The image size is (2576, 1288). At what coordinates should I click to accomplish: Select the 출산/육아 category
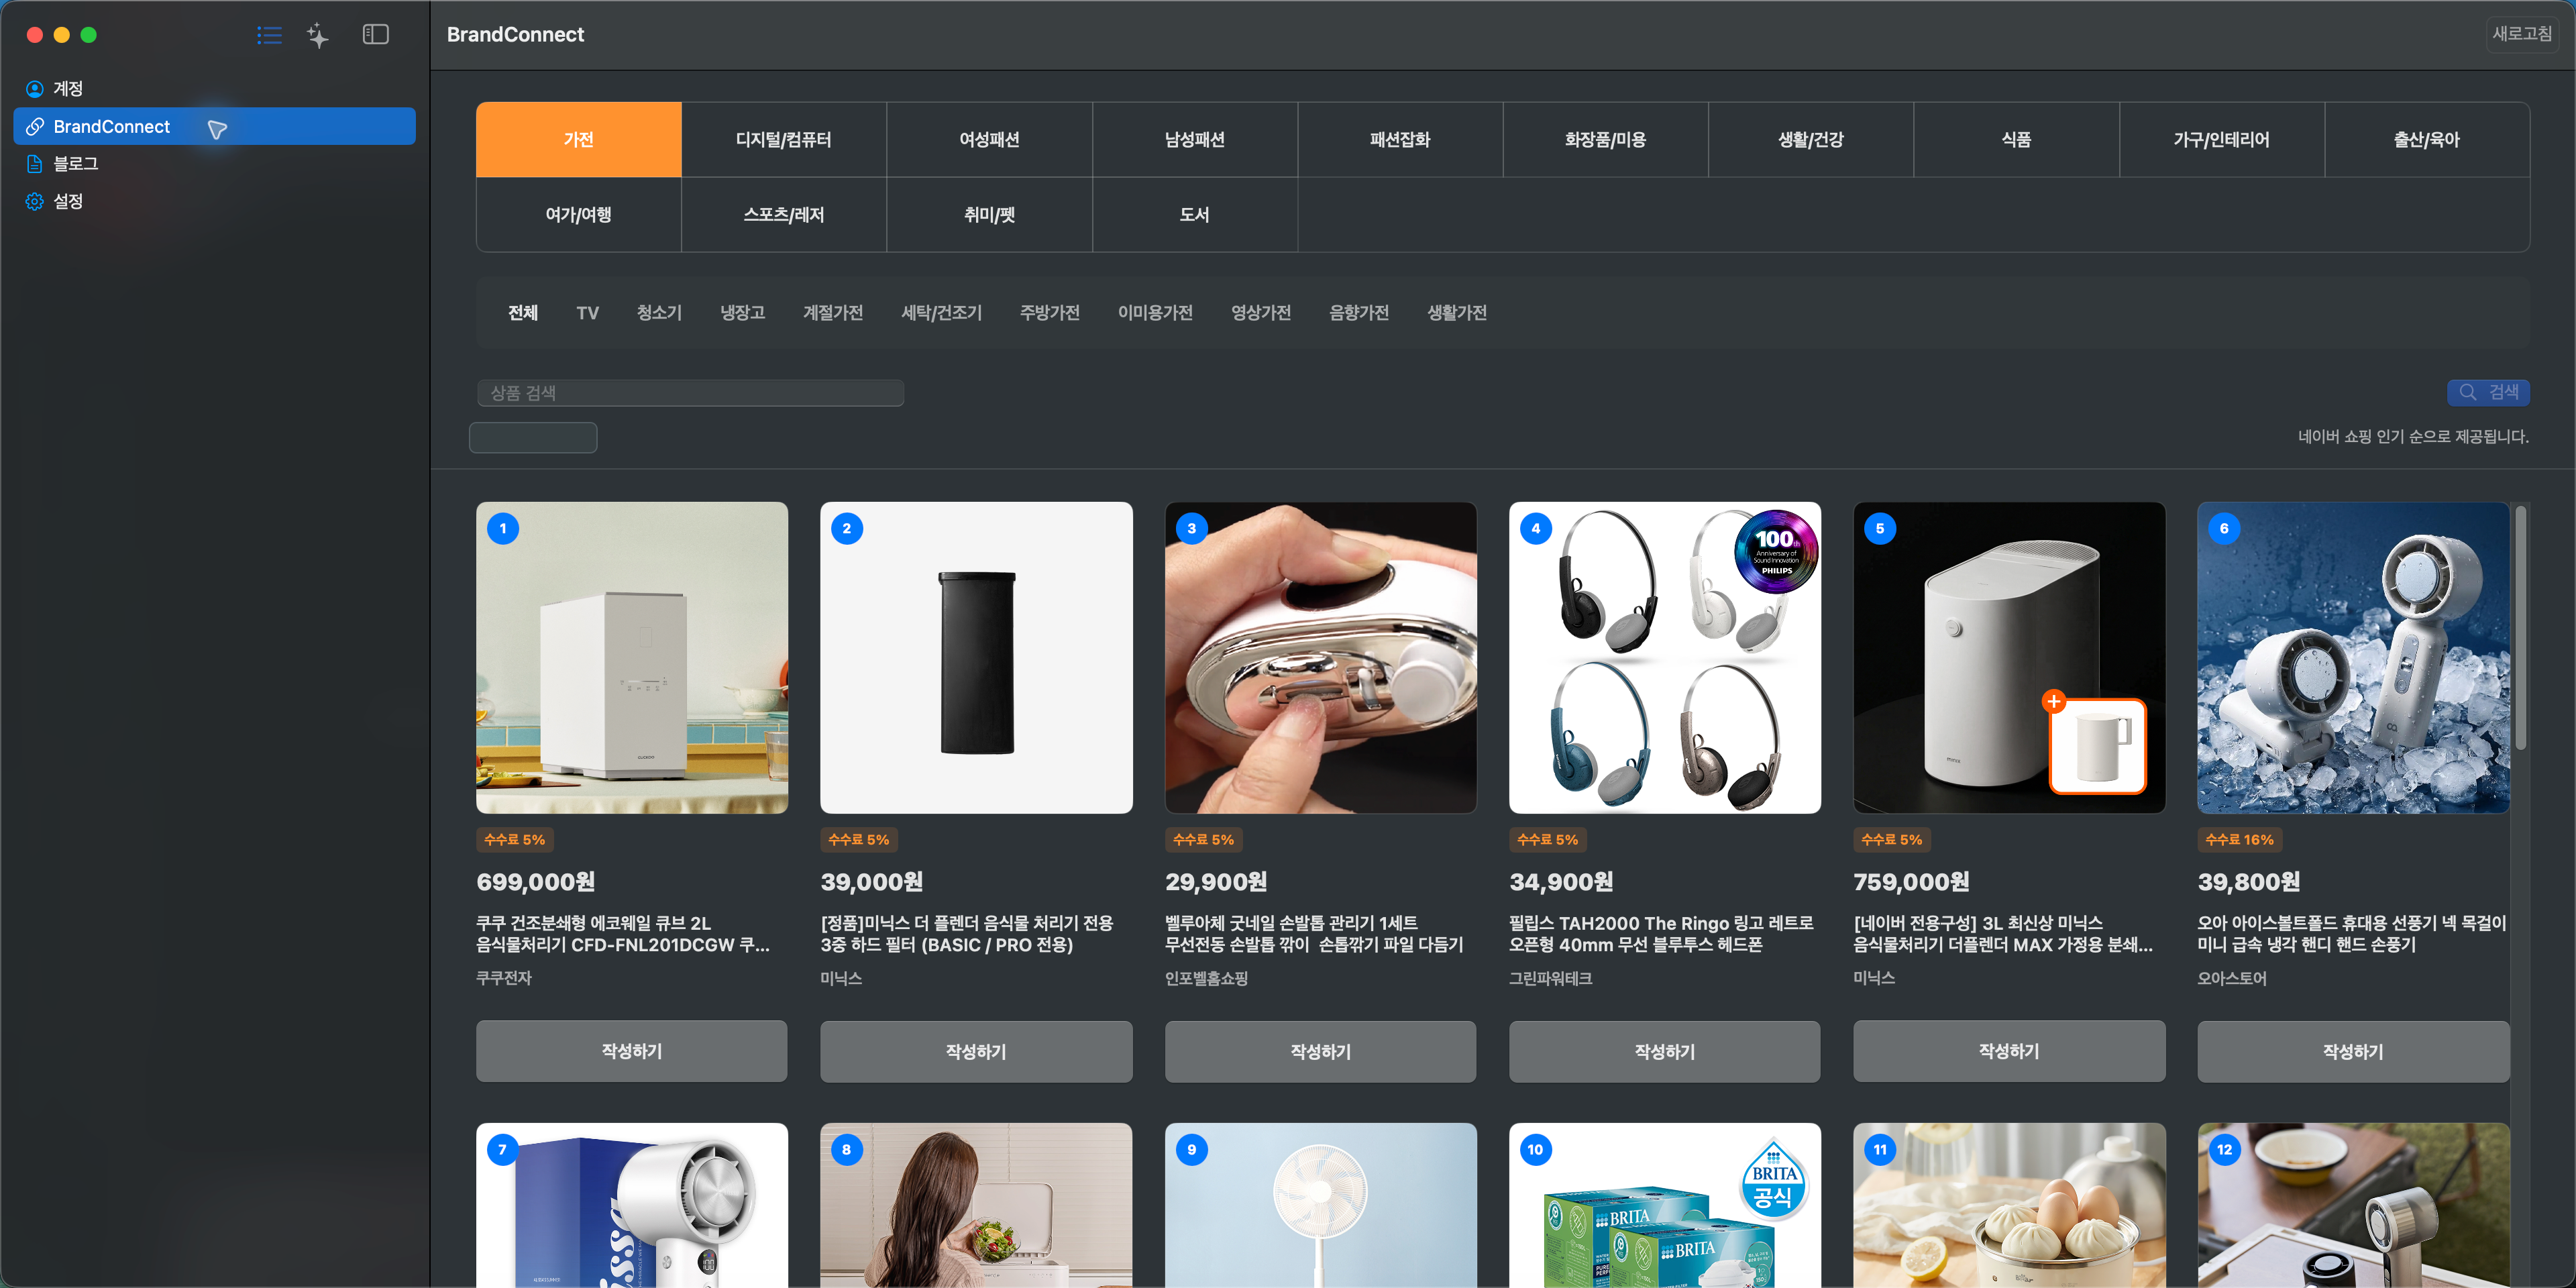pos(2427,139)
